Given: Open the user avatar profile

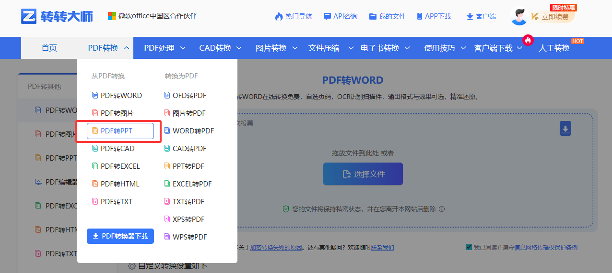Looking at the screenshot, I should tap(518, 16).
